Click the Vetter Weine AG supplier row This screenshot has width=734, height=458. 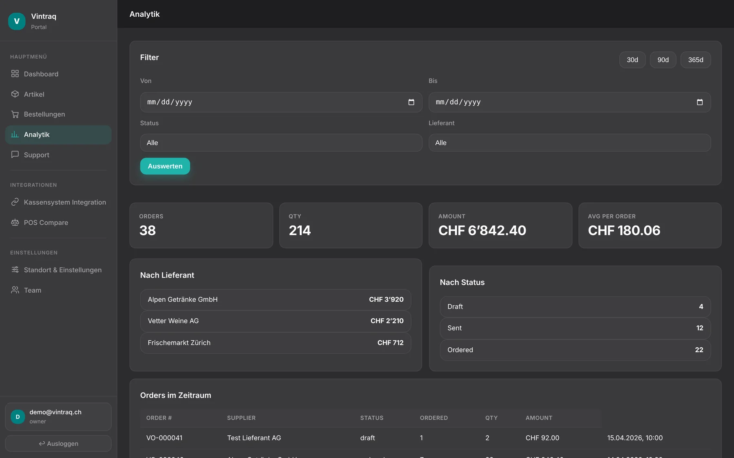276,321
